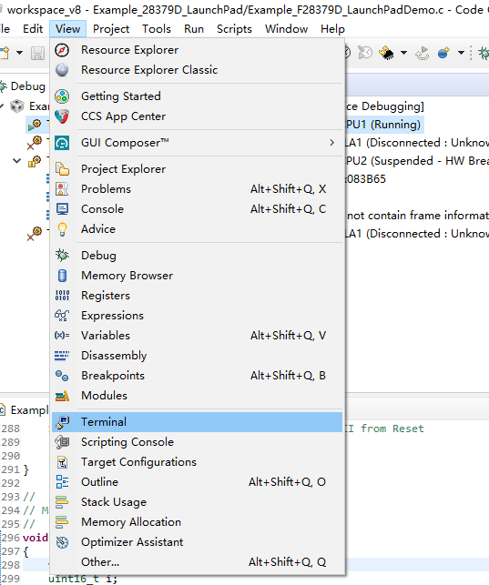Click the Debug view tab
This screenshot has height=585, width=489.
(x=23, y=86)
